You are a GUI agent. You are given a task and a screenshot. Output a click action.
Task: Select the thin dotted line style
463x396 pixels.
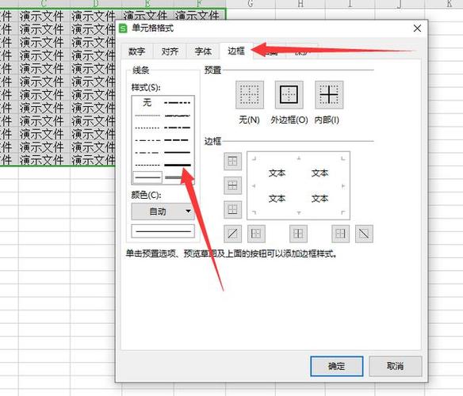coord(147,128)
